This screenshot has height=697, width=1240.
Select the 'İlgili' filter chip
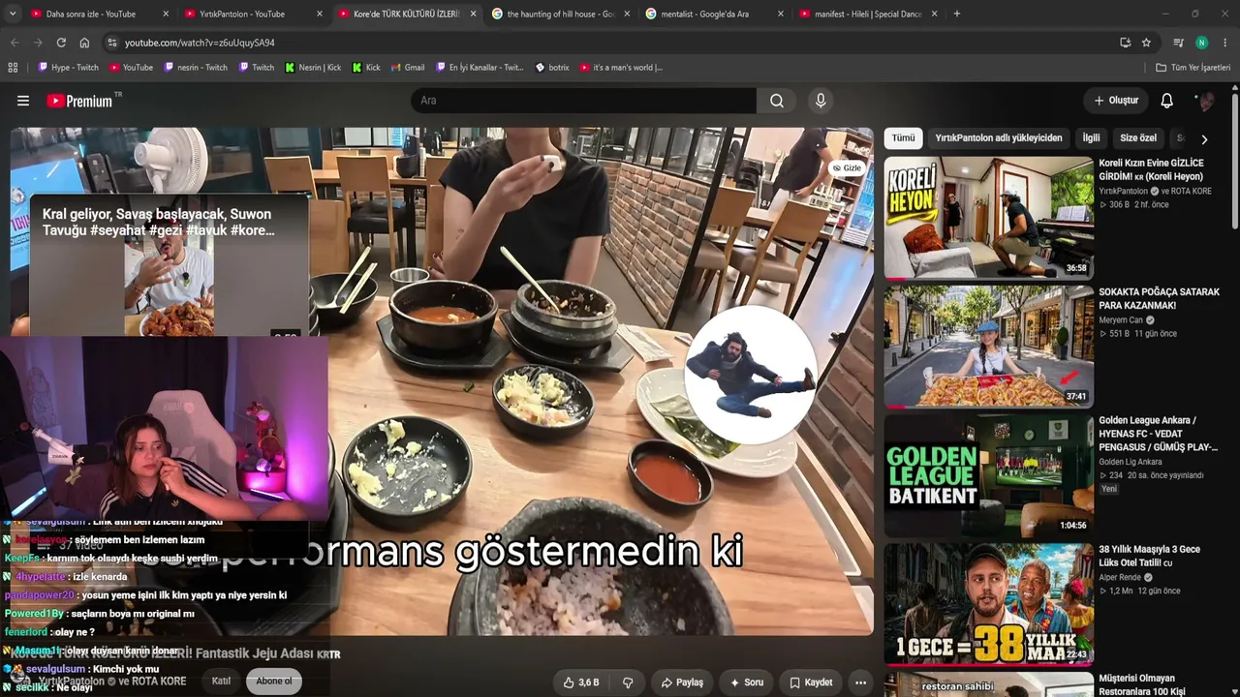pos(1091,138)
